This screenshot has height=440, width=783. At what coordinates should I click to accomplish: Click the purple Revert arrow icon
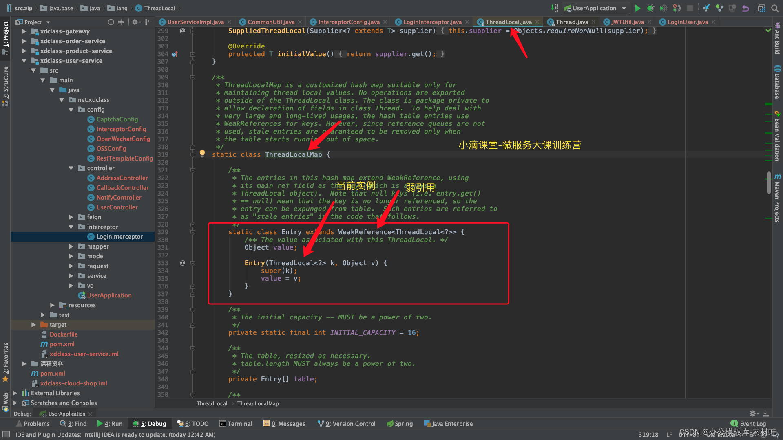(x=745, y=8)
